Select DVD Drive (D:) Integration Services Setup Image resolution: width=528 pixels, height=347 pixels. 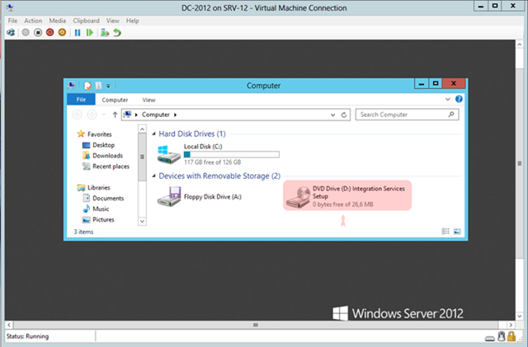coord(347,195)
